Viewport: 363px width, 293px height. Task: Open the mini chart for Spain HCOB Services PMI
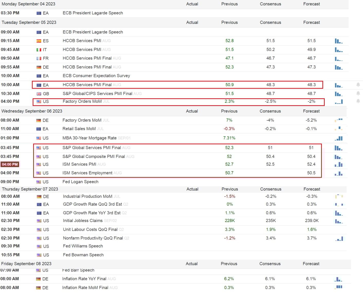click(339, 41)
